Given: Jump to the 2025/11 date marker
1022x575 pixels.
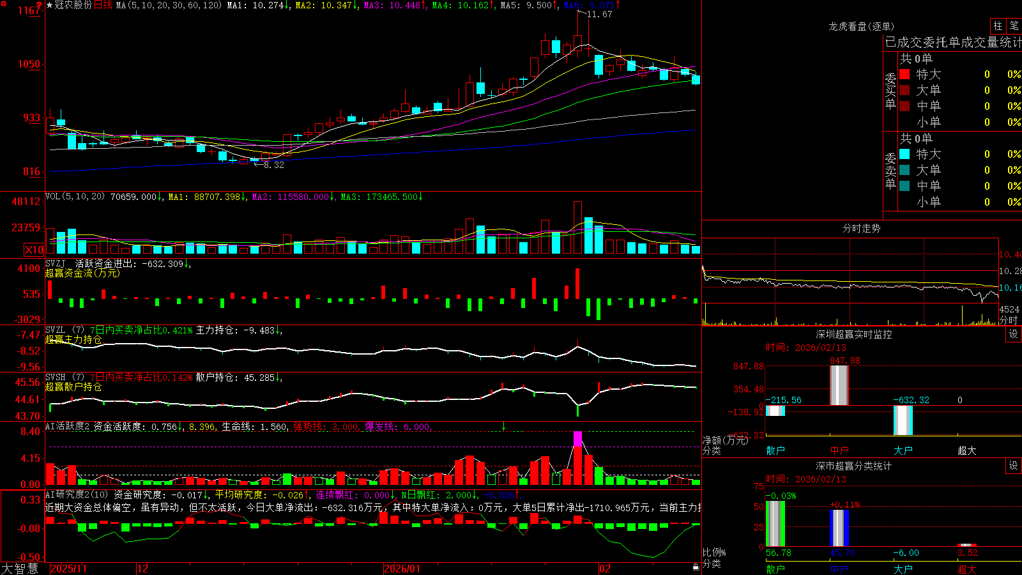Looking at the screenshot, I should 68,569.
